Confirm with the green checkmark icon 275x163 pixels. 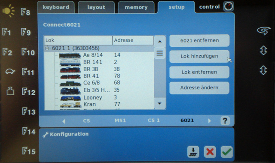[x=227, y=152]
